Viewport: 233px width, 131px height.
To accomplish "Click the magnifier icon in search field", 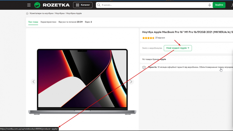I will pyautogui.click(x=99, y=5).
